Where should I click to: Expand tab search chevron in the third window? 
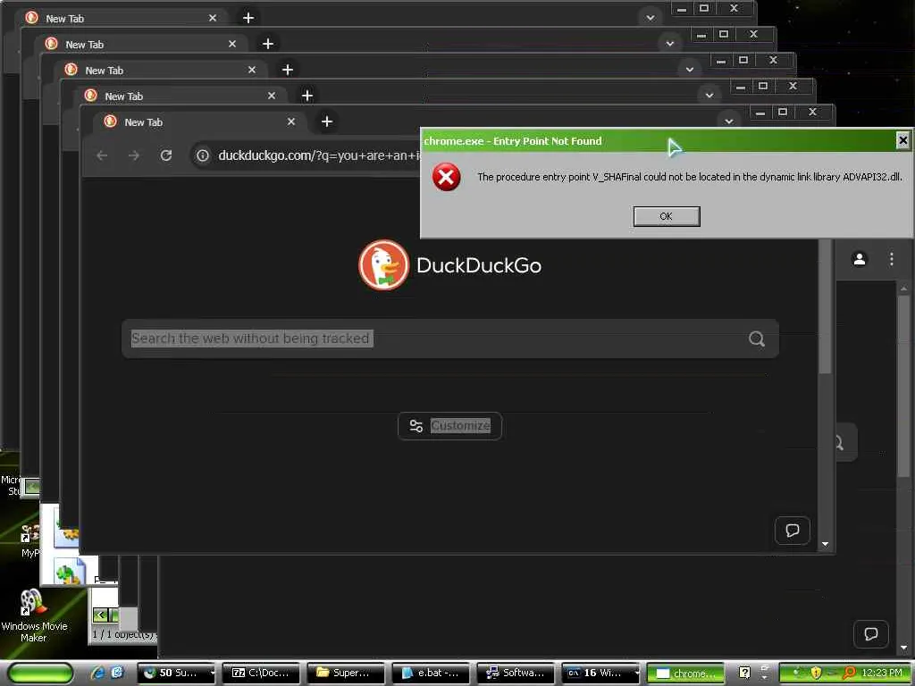pos(690,70)
